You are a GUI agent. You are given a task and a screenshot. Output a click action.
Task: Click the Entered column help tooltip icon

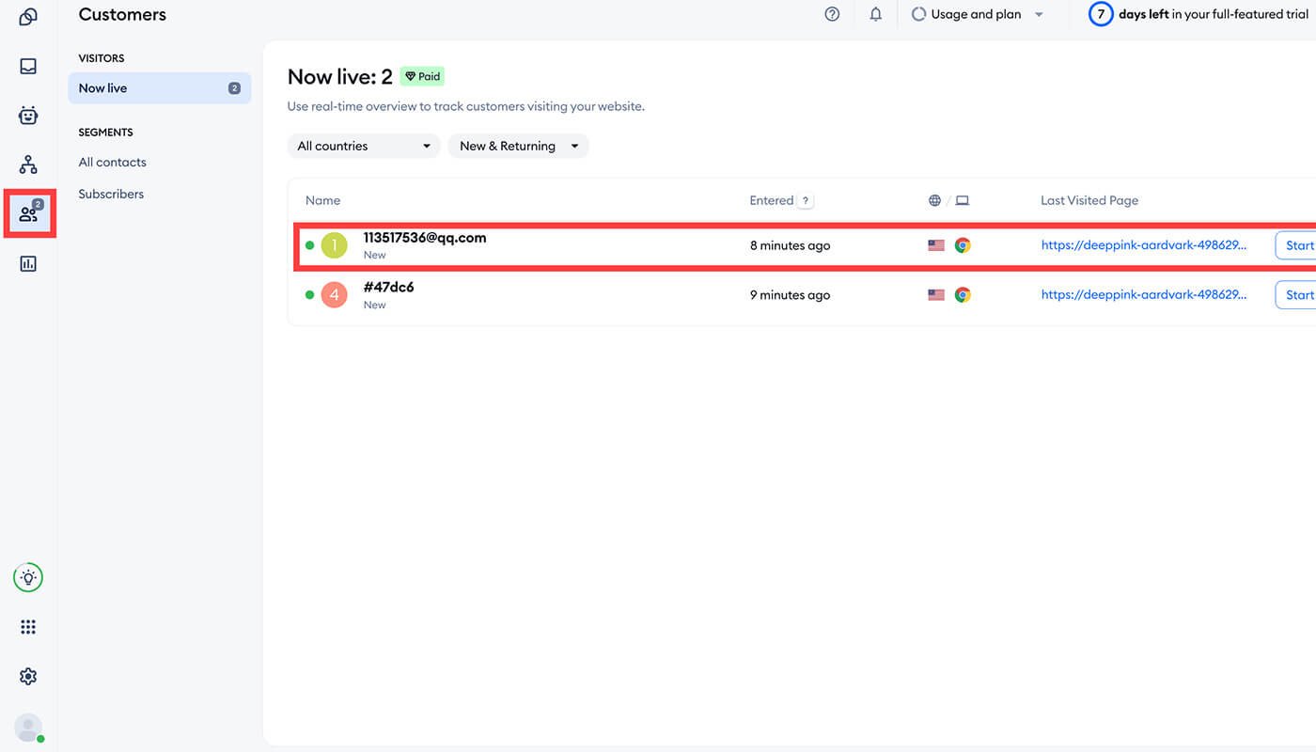[x=806, y=200]
